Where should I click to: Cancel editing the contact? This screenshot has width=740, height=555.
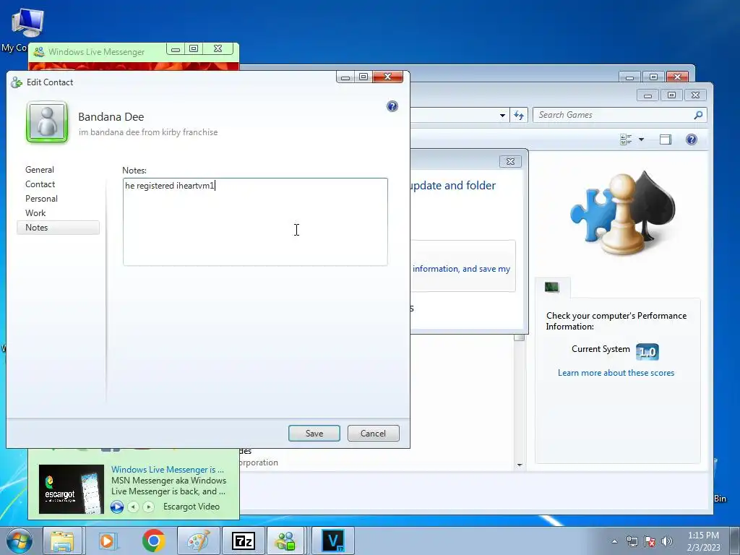(374, 434)
